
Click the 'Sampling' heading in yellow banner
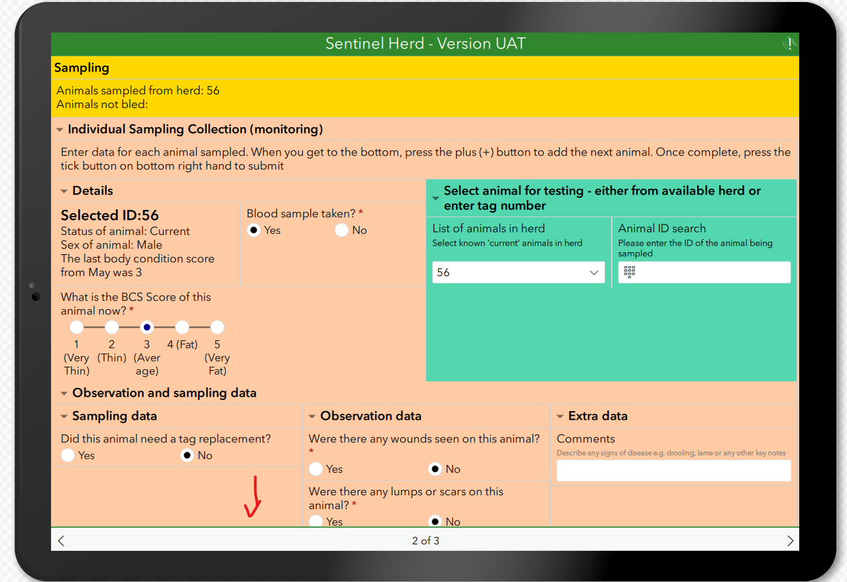82,68
